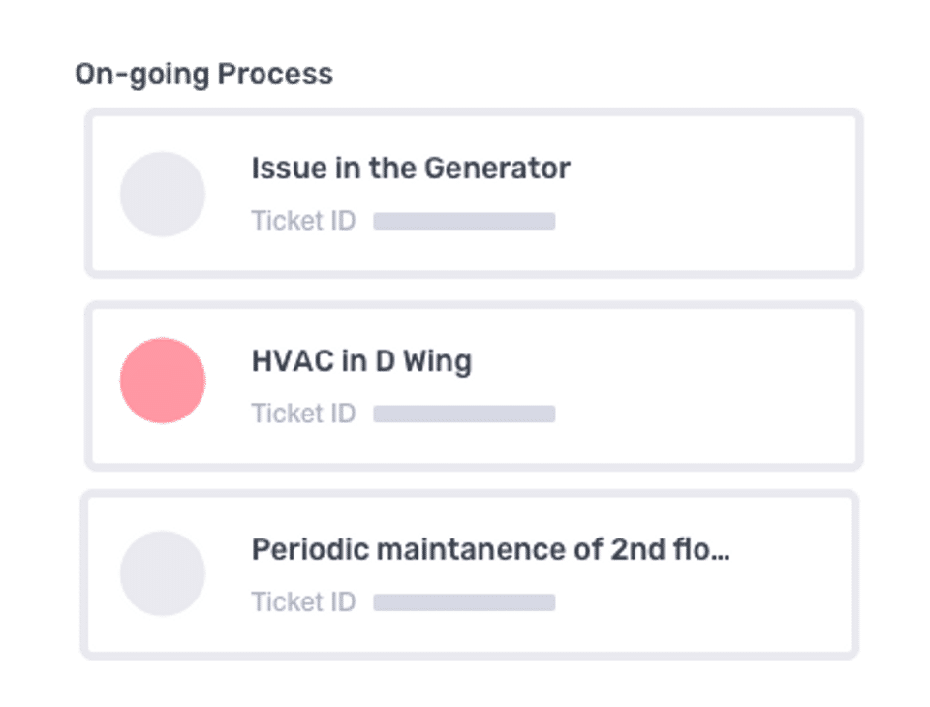Select the ticket ID placeholder bar in the HVAC card
The width and height of the screenshot is (930, 707).
(464, 414)
